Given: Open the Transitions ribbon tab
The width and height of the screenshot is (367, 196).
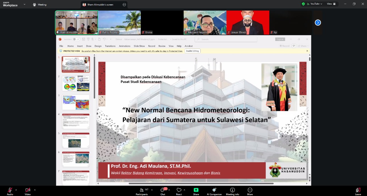Looking at the screenshot, I should pyautogui.click(x=110, y=46).
